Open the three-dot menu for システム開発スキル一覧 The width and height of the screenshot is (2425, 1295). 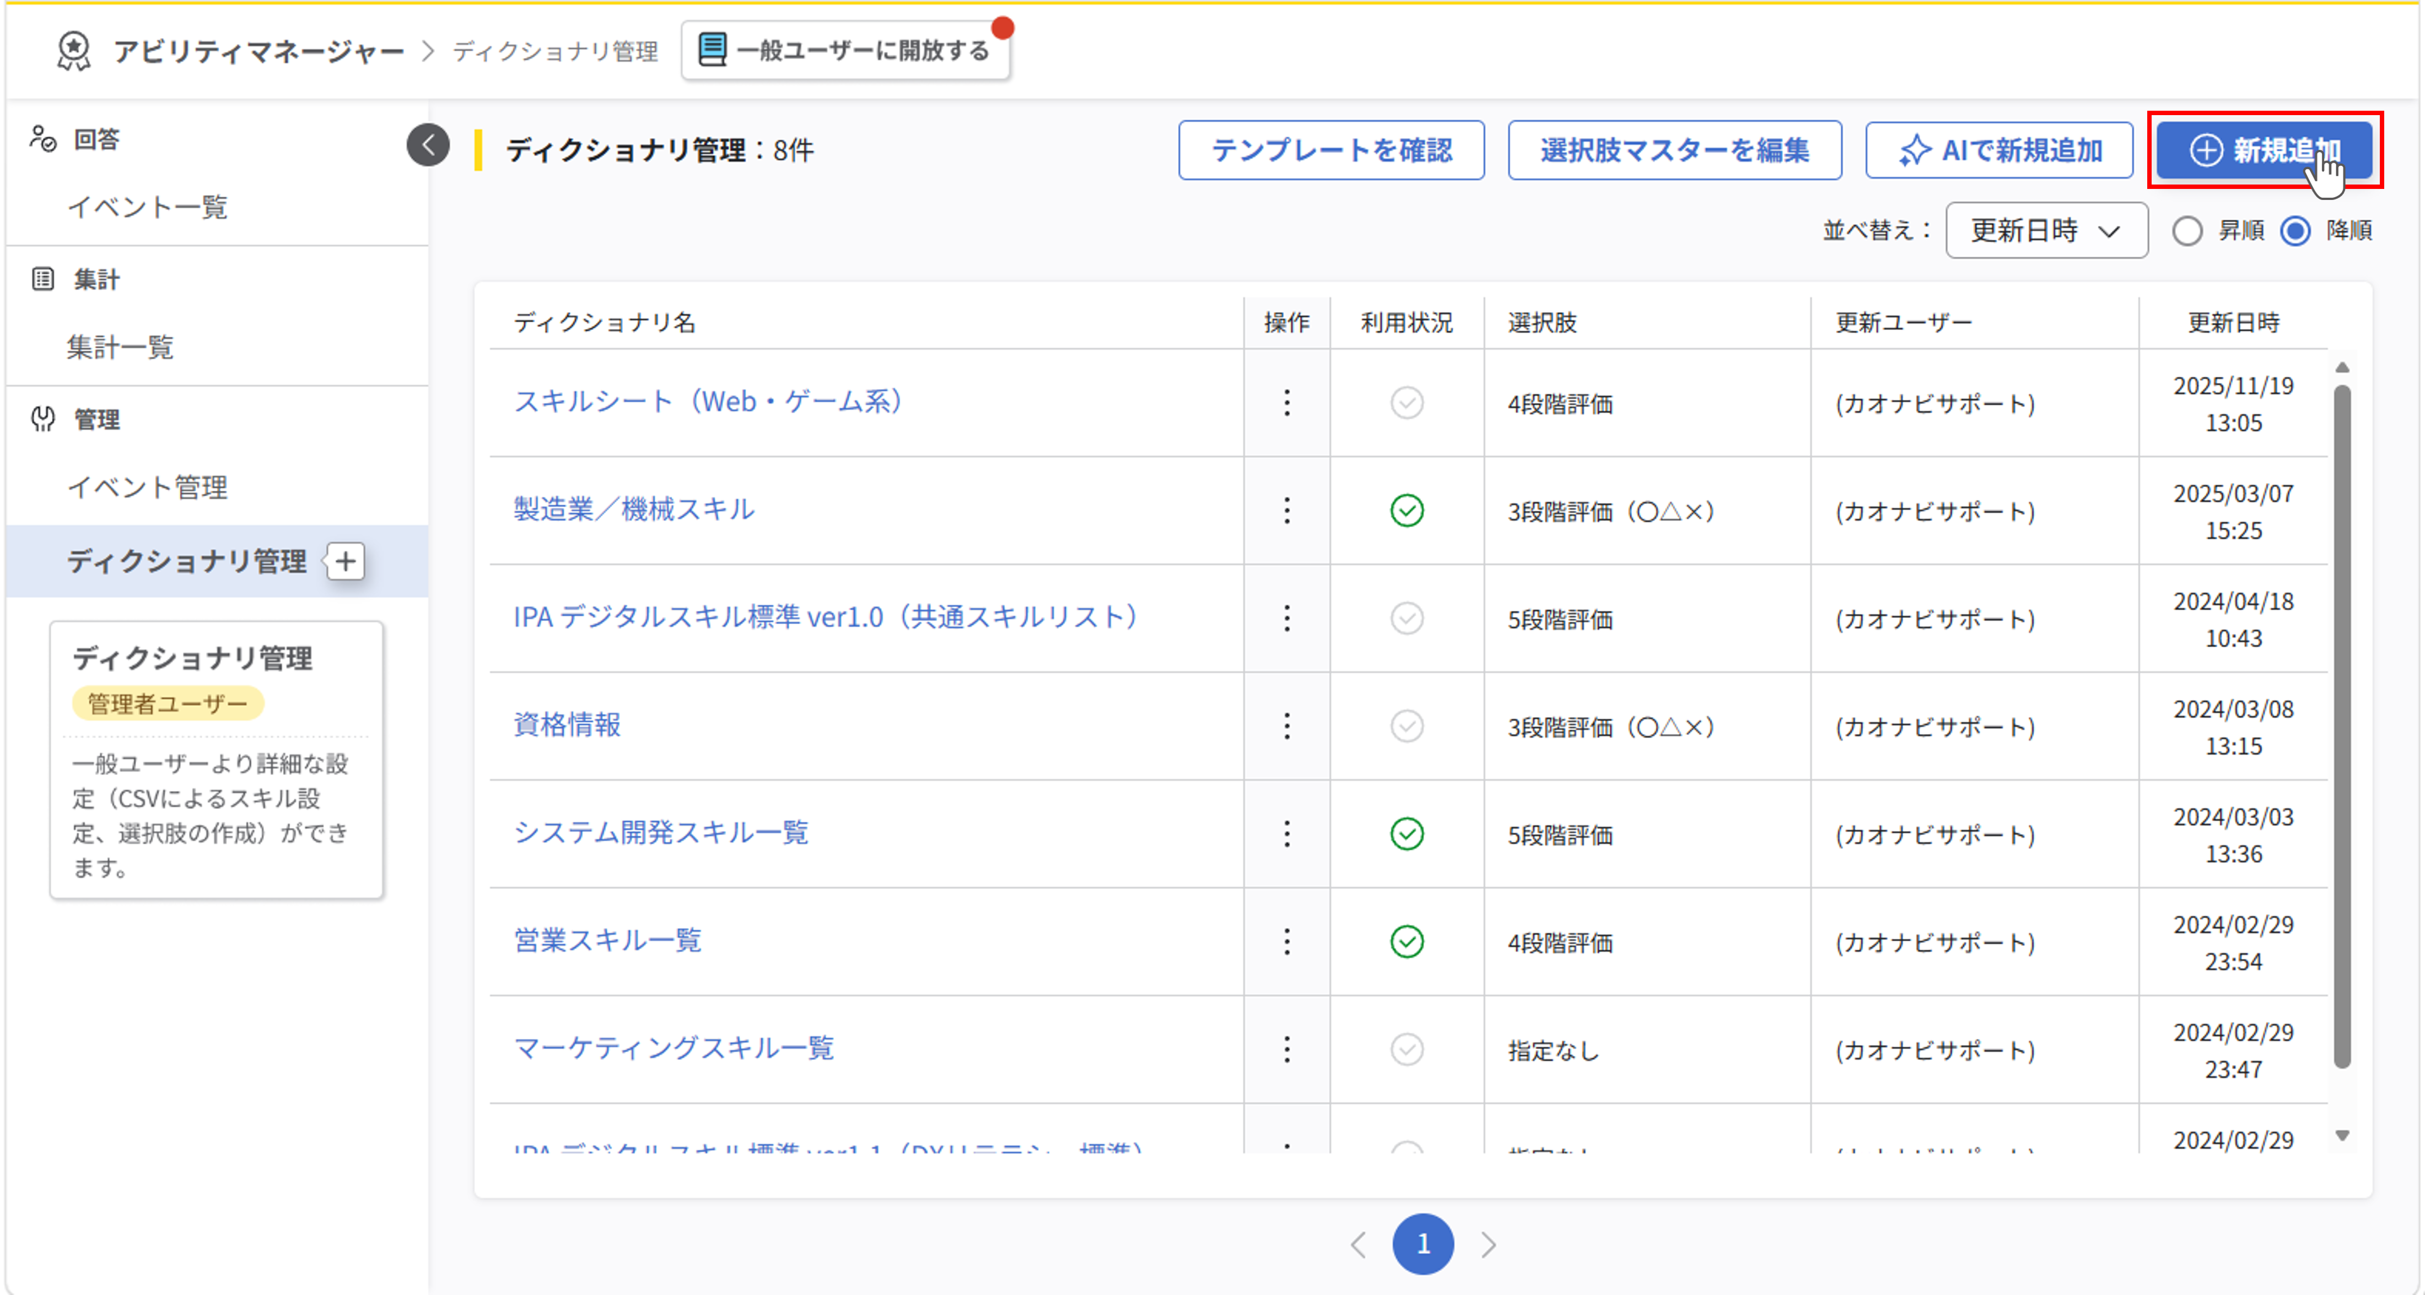[x=1287, y=834]
